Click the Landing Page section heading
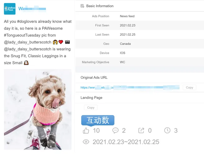 [91, 98]
